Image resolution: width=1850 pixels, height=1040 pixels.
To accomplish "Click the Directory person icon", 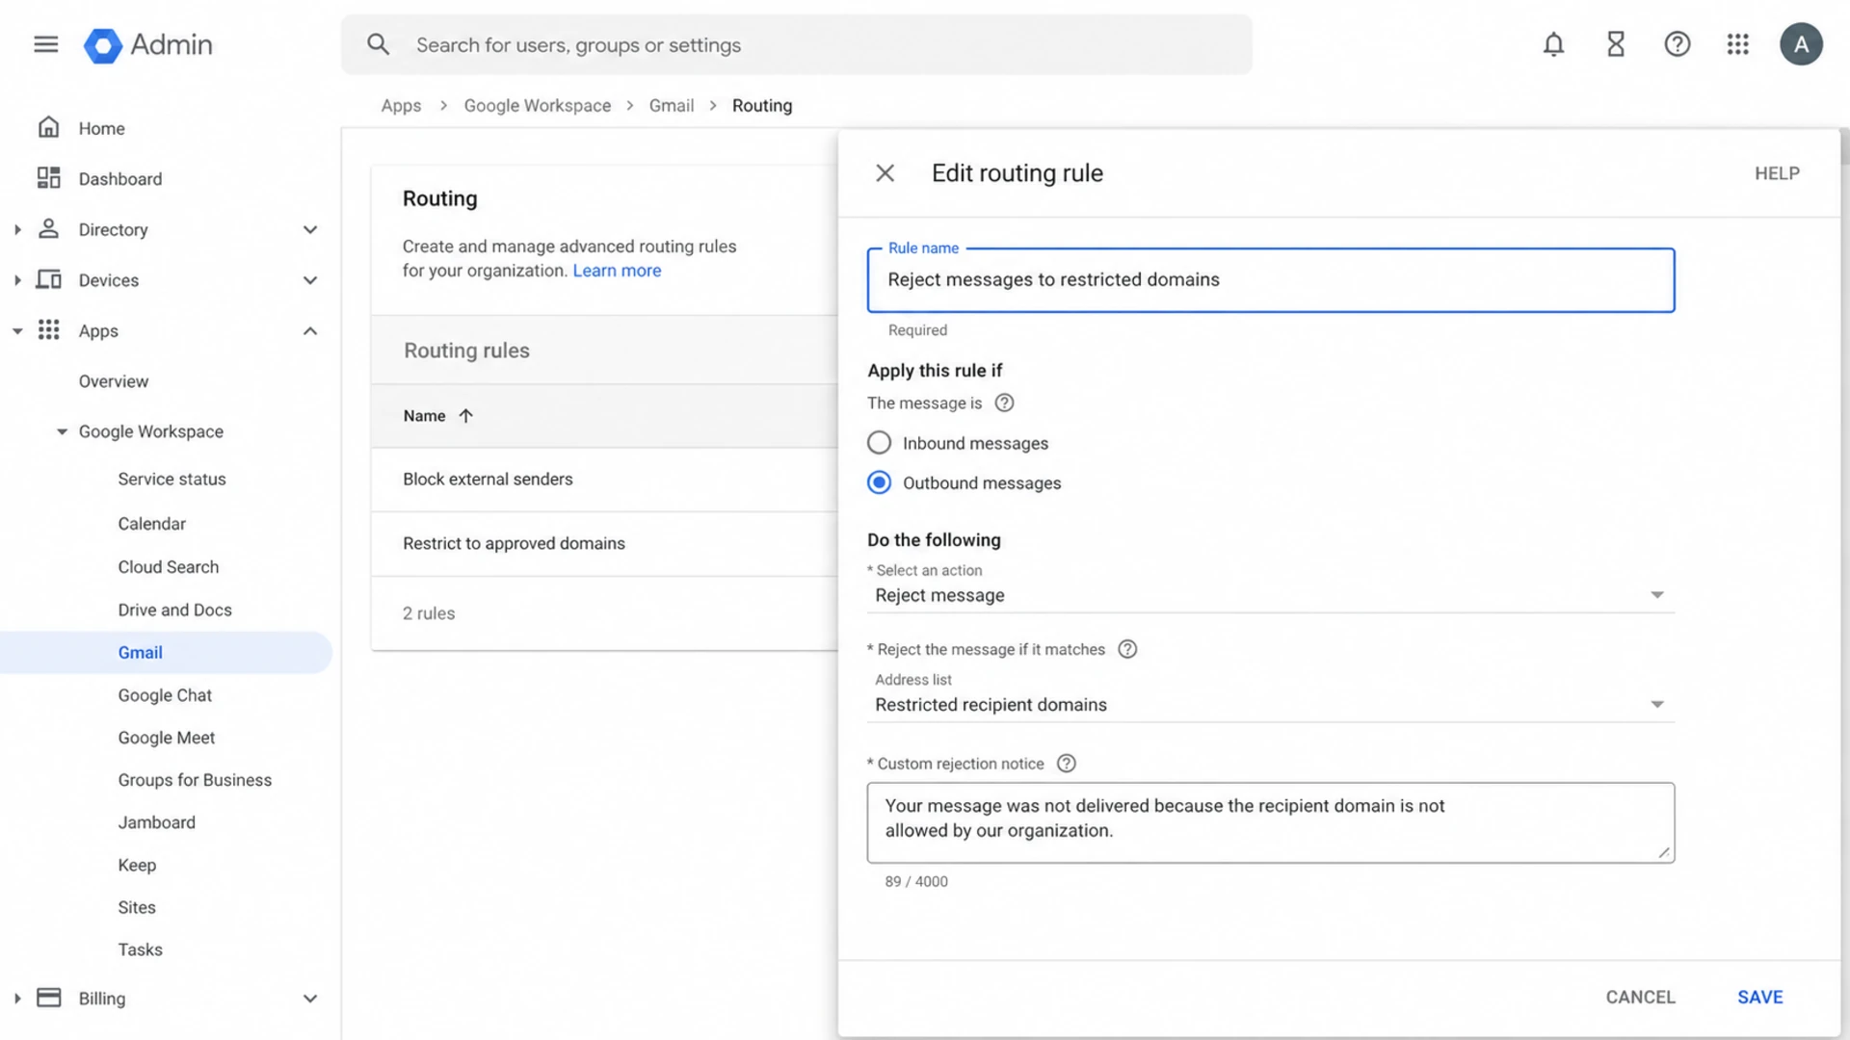I will tap(48, 229).
